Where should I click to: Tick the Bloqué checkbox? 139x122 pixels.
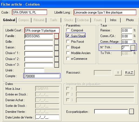pos(68,47)
